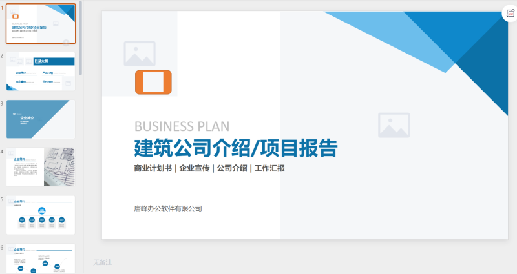
Task: Click the company name 唐峰办公软件有限公司
Action: [x=168, y=208]
